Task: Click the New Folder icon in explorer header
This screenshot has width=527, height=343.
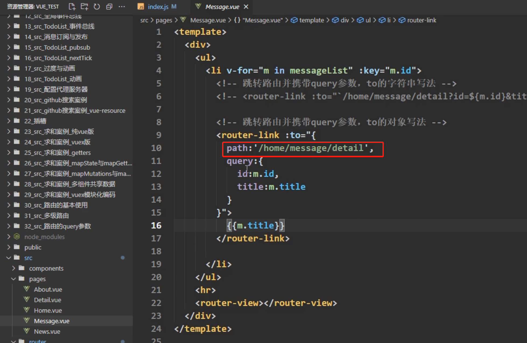Action: click(84, 6)
